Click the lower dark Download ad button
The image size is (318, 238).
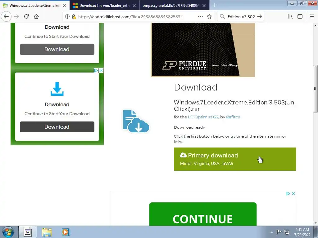coord(57,127)
